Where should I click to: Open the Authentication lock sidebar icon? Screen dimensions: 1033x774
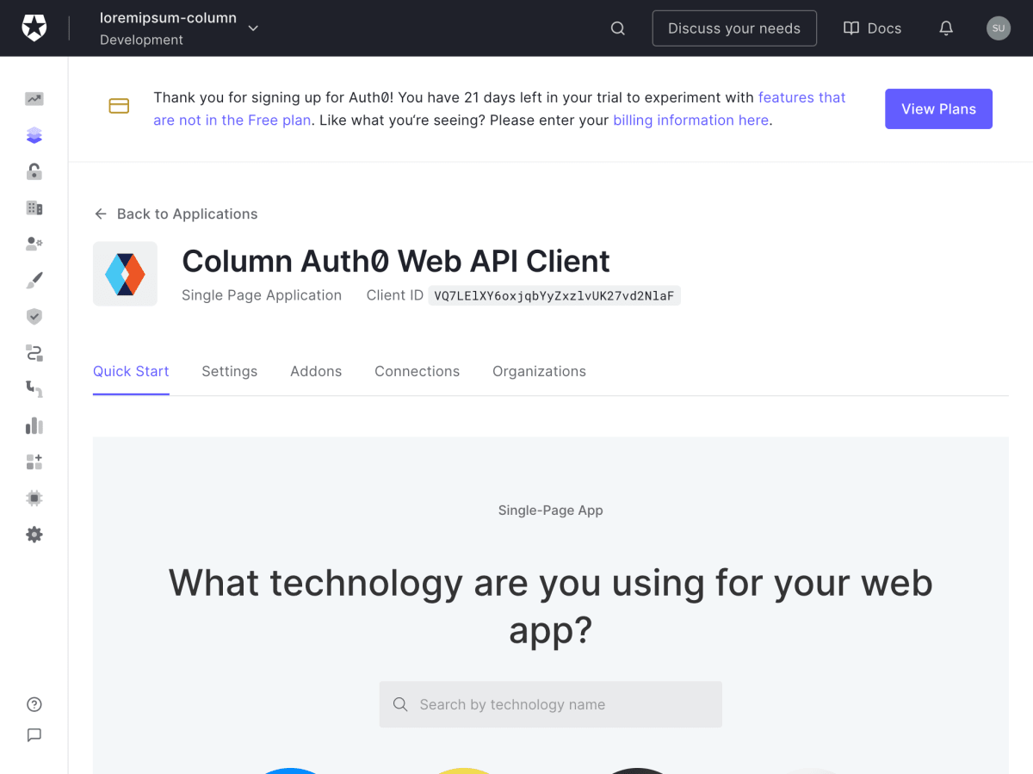pyautogui.click(x=34, y=171)
